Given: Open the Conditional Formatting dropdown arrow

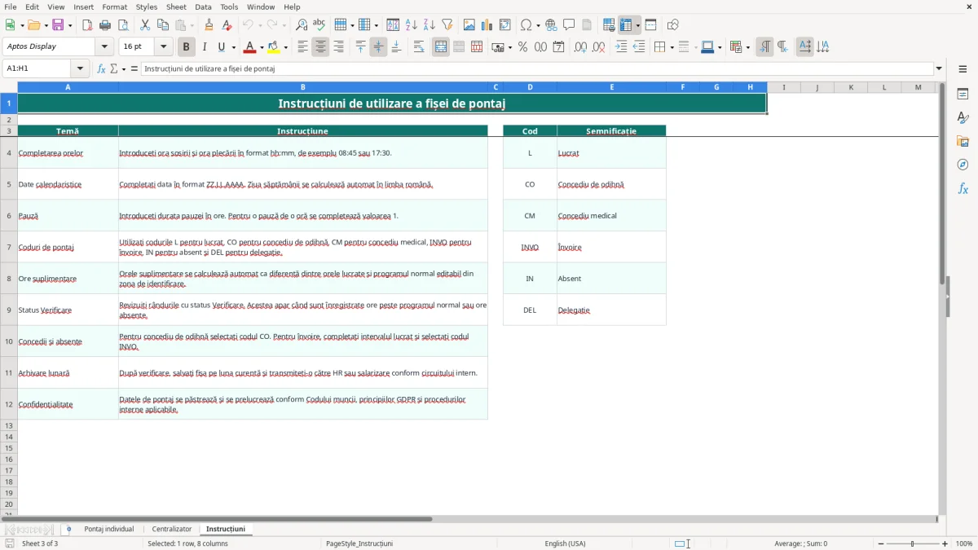Looking at the screenshot, I should [747, 47].
